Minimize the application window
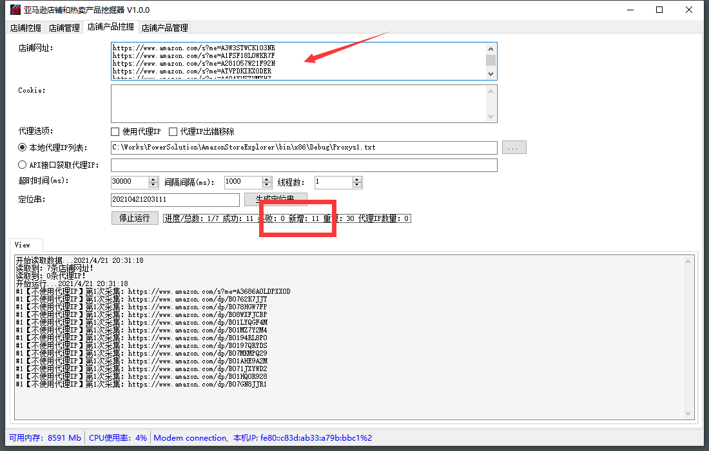 (630, 10)
